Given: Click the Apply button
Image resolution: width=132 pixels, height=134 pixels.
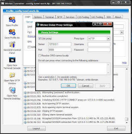Looking at the screenshot, I should [x=102, y=86].
